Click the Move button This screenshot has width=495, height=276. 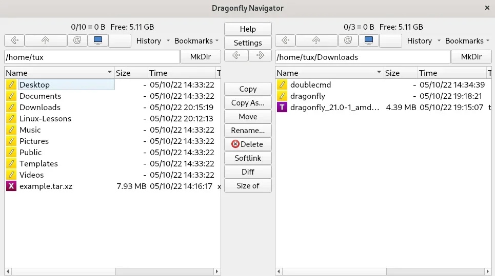tap(248, 117)
